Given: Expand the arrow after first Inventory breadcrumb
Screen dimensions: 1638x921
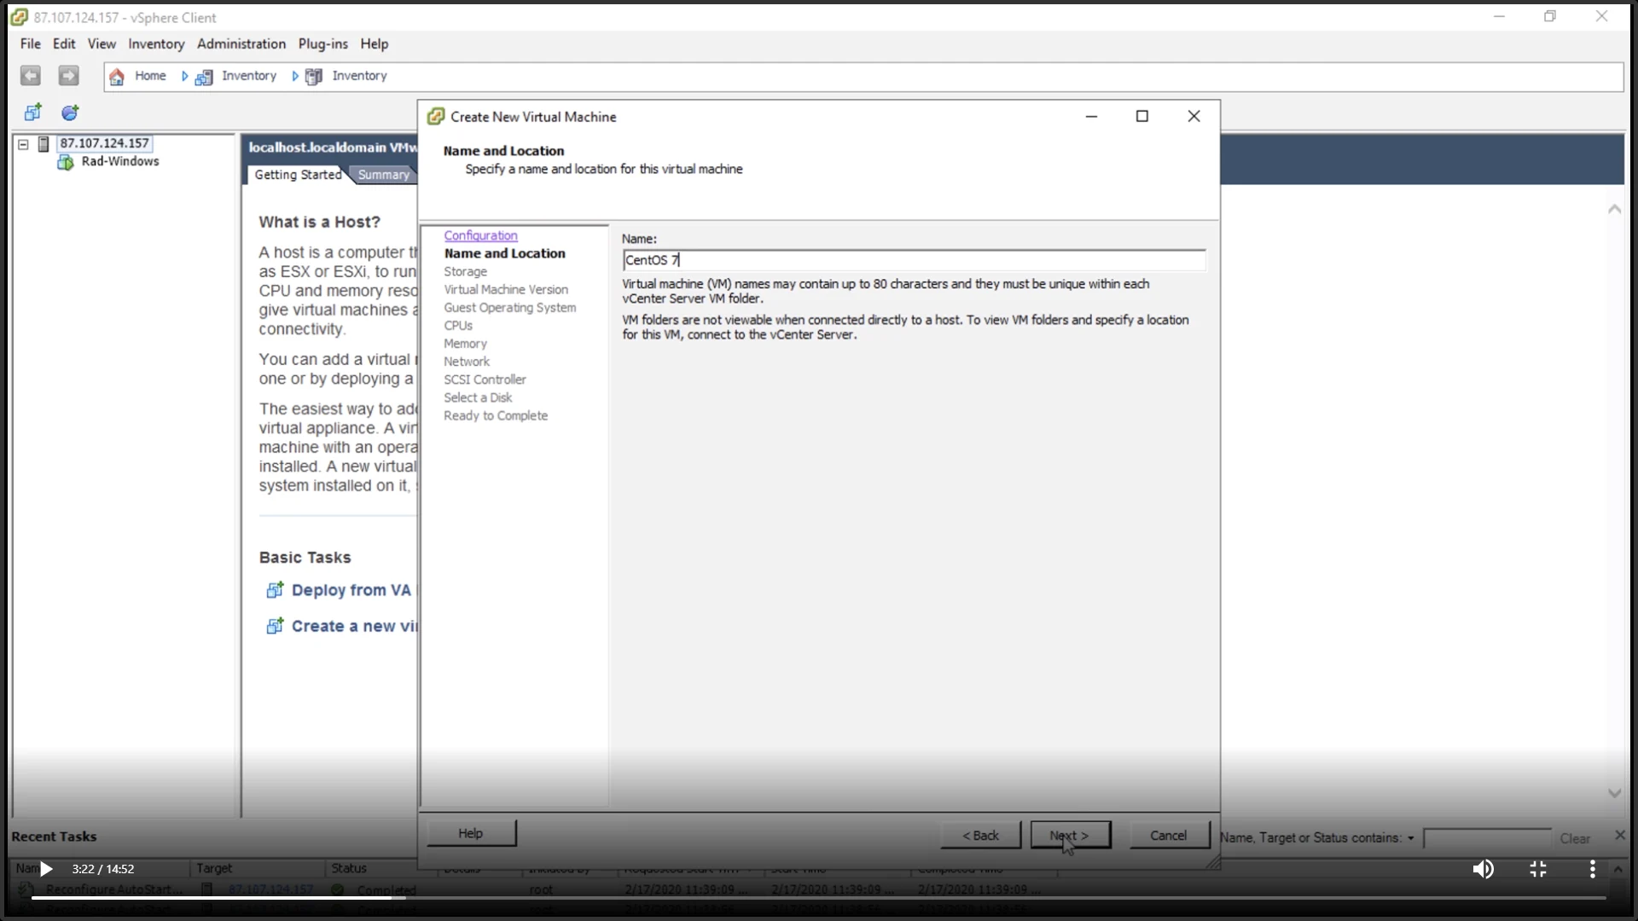Looking at the screenshot, I should click(295, 77).
